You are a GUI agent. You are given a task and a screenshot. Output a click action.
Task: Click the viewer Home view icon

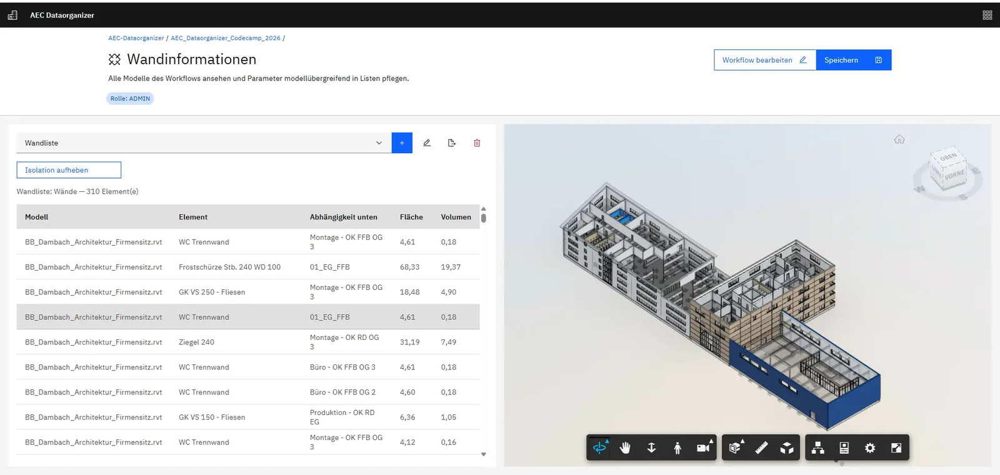click(x=899, y=139)
